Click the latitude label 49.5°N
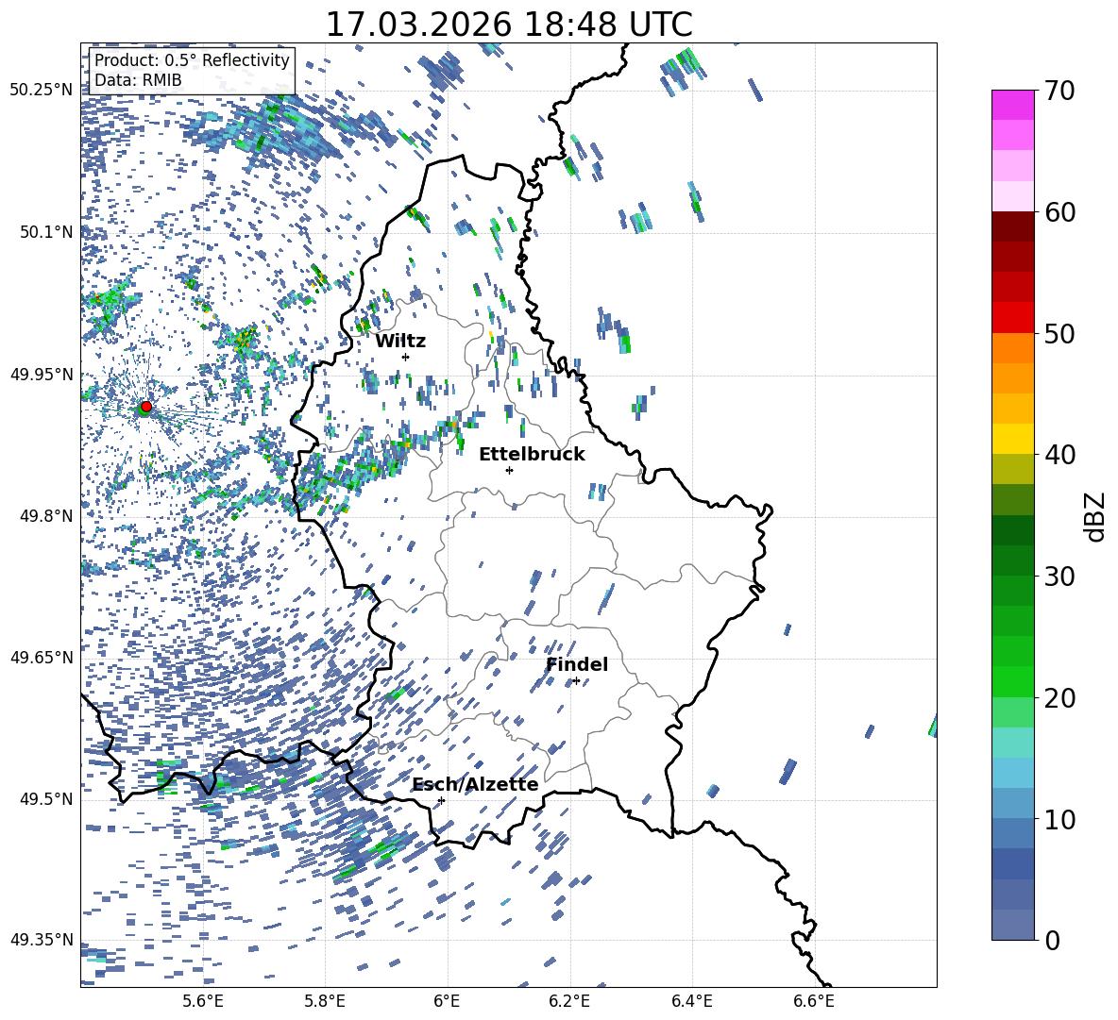 point(46,799)
